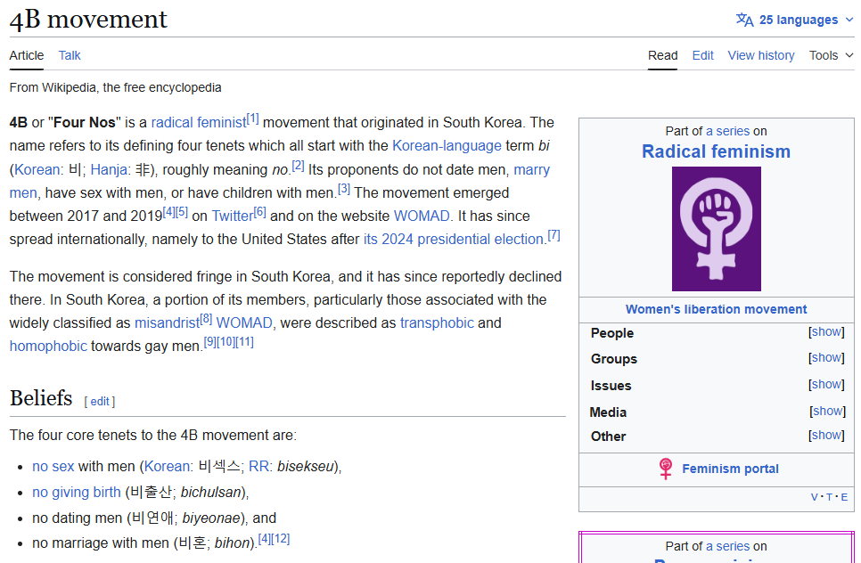Switch to the Talk tab
Screen dimensions: 861x563
(70, 55)
